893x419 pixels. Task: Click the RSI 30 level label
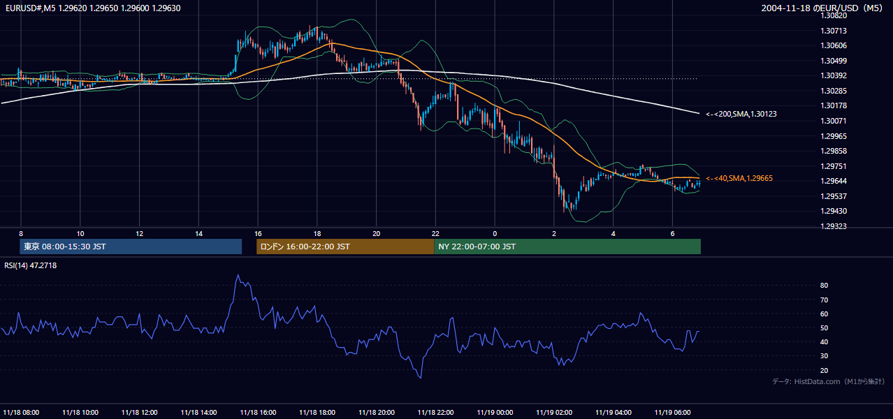[824, 356]
